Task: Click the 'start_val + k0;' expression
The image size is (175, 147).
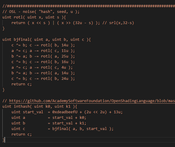Action: pyautogui.click(x=69, y=118)
